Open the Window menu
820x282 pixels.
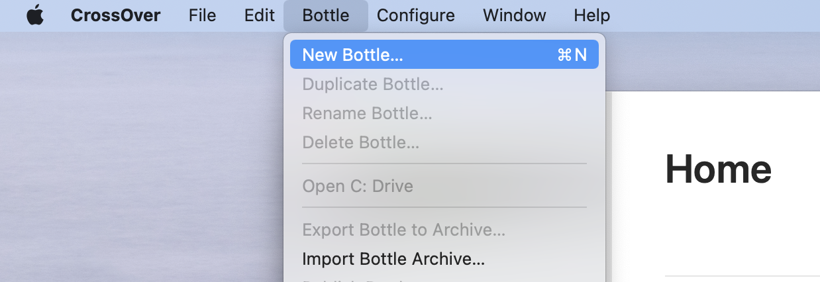515,15
